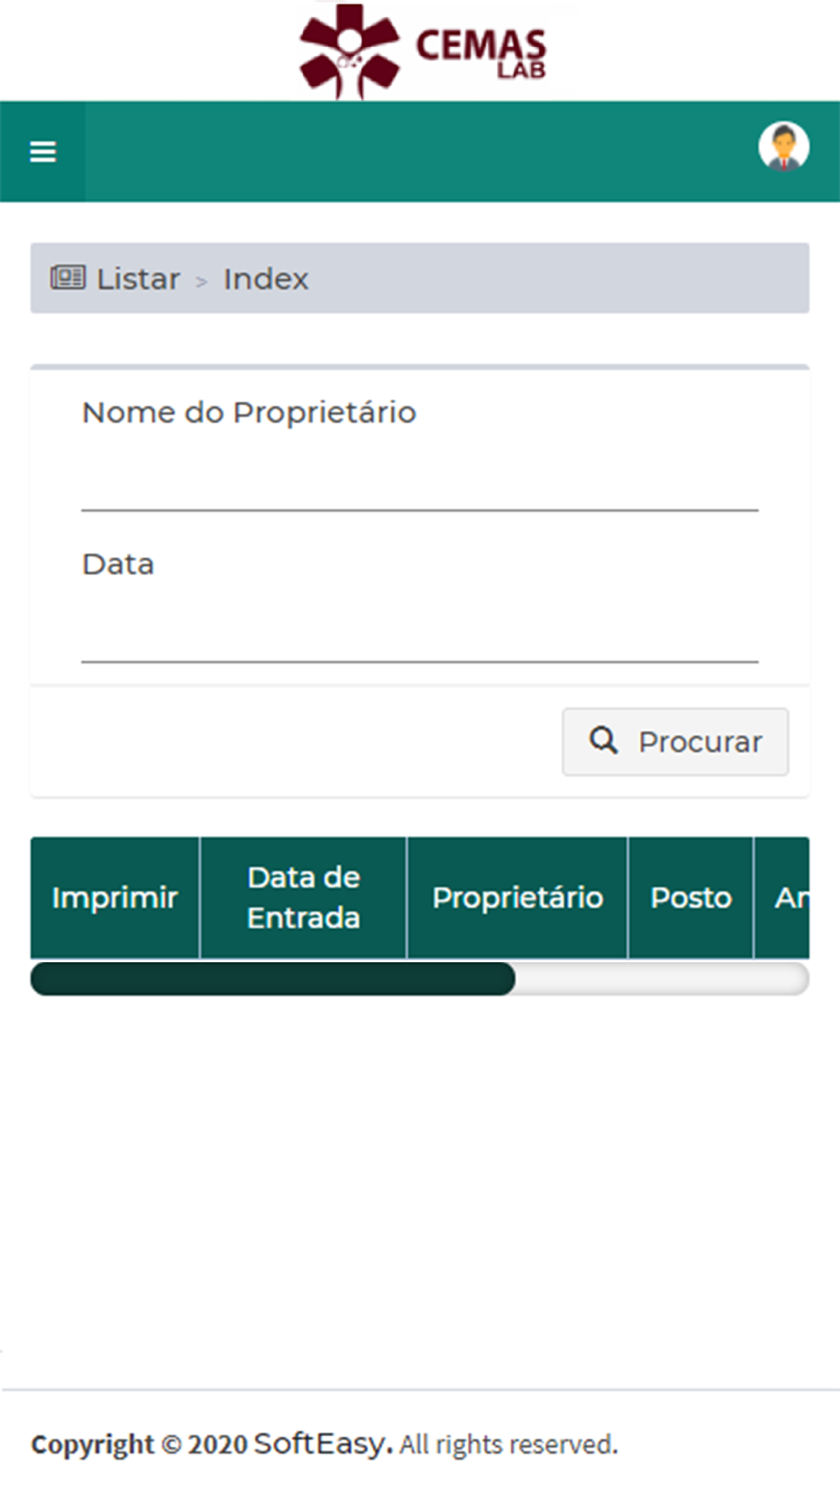Click the magnifying glass icon in Procurar
840x1494 pixels.
tap(603, 740)
